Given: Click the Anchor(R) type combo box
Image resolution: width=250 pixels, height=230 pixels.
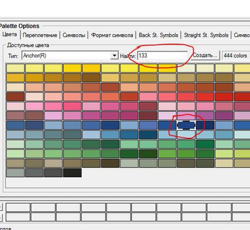Looking at the screenshot, I should point(70,56).
